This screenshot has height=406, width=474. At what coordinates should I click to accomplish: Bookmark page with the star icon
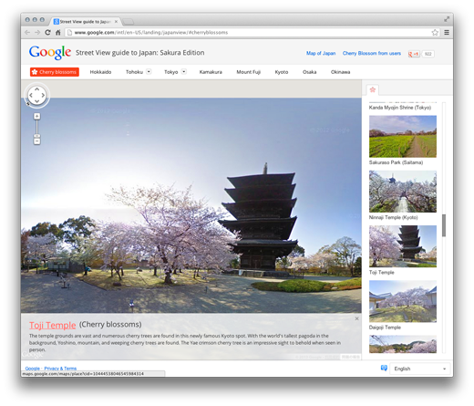pyautogui.click(x=435, y=33)
